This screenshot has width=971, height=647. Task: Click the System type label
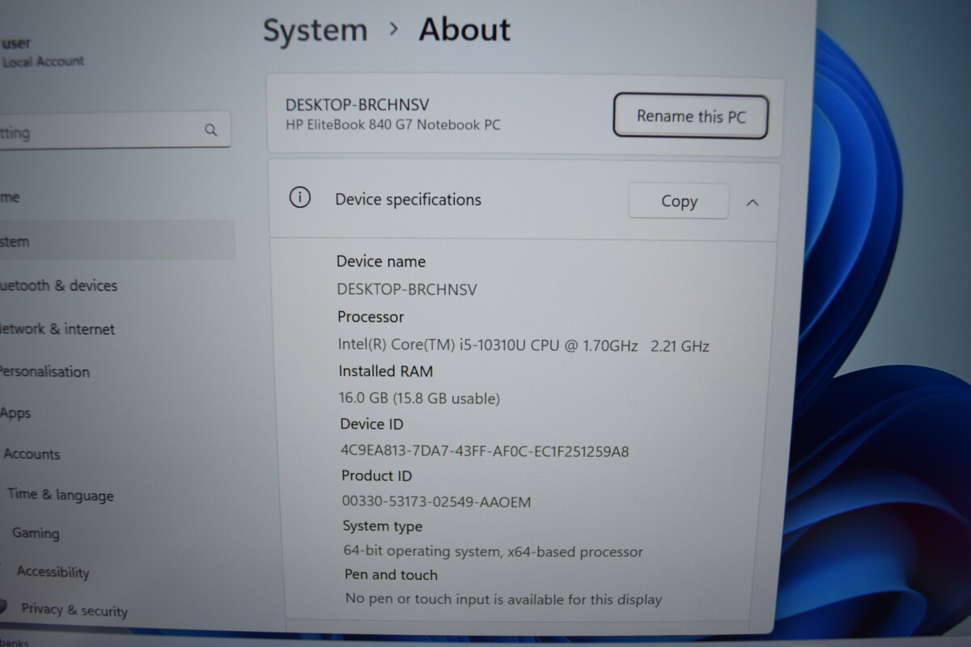(382, 526)
